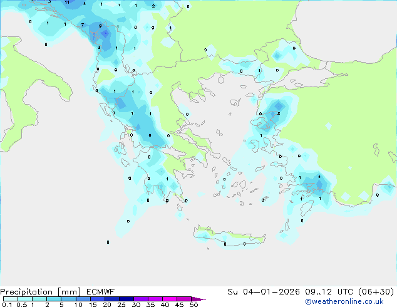The height and width of the screenshot is (307, 397).
Task: Click the '3' precipitation value on the map
Action: pyautogui.click(x=99, y=48)
